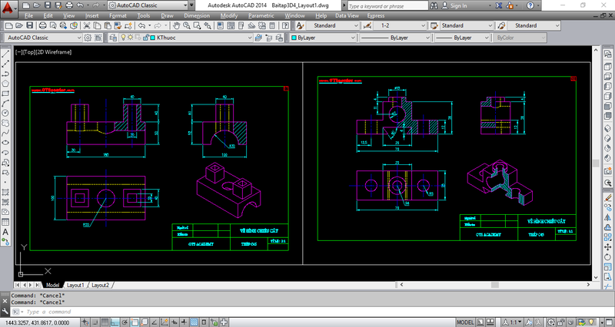Open the Dimension menu
This screenshot has width=615, height=327.
pyautogui.click(x=197, y=15)
